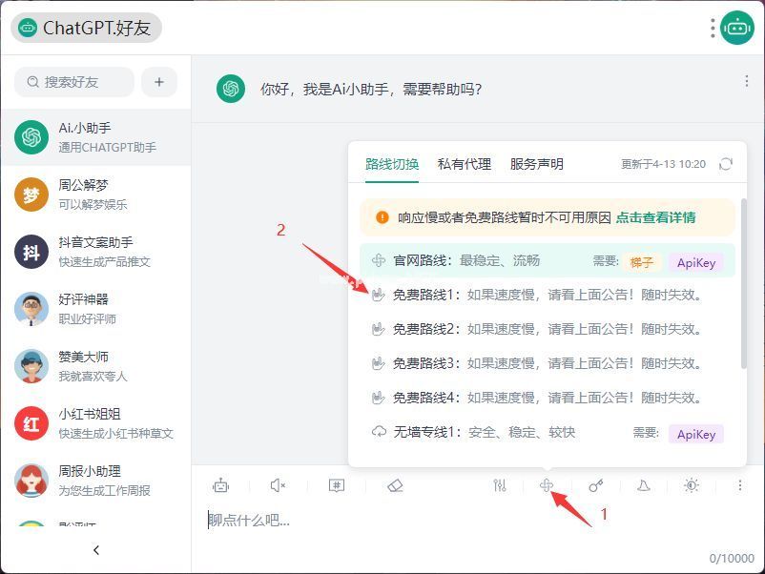The image size is (765, 574).
Task: Click the hat-shaped icon in toolbar
Action: pyautogui.click(x=644, y=485)
